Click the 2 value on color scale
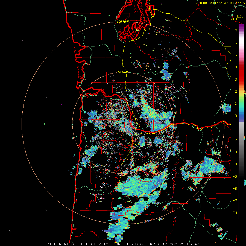This screenshot has width=246, height=246. tap(236, 92)
